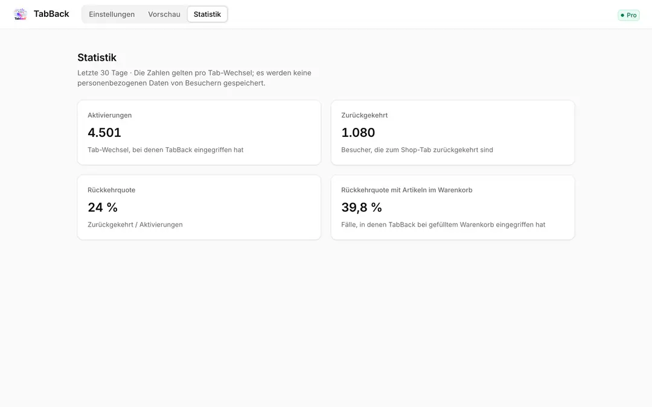
Task: Click "Besucher, die zum Shop-Tab zurückgekehrt sind"
Action: [417, 150]
